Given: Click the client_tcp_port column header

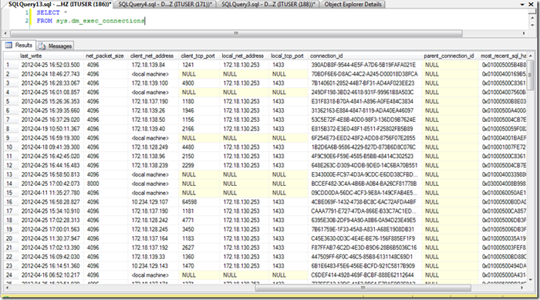Looking at the screenshot, I should point(198,56).
